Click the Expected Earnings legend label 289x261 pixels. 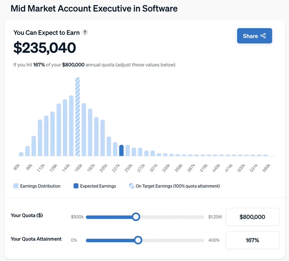(98, 186)
